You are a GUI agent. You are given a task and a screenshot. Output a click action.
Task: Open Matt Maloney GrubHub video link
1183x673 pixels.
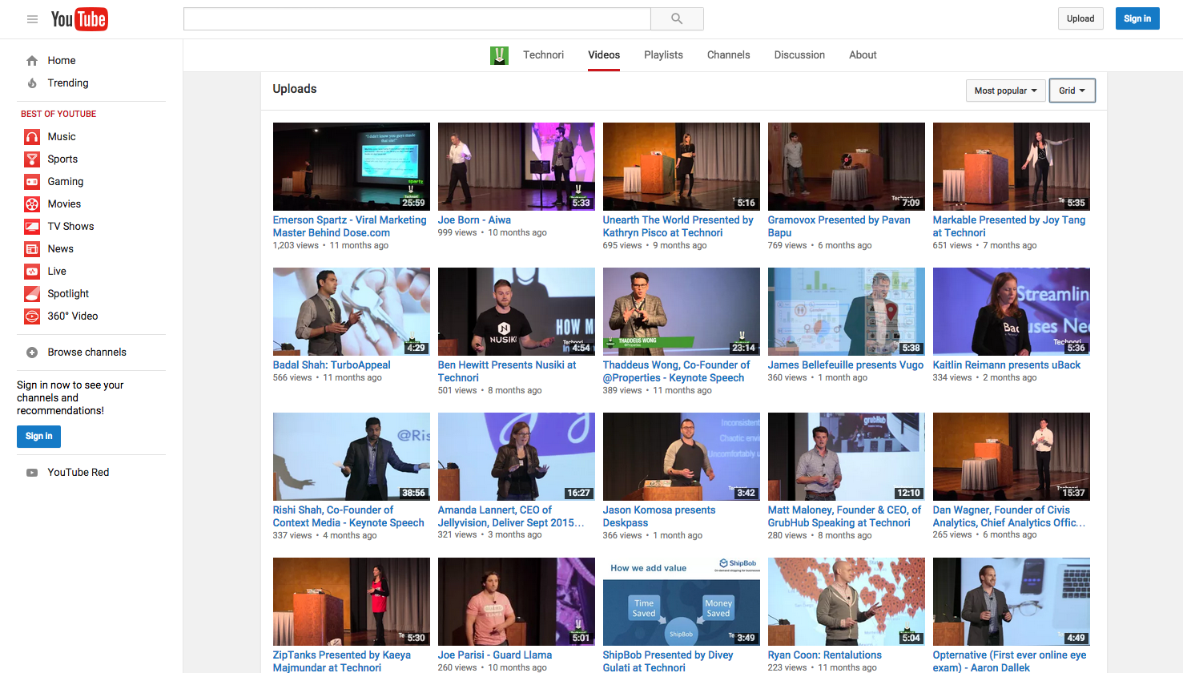pos(845,517)
